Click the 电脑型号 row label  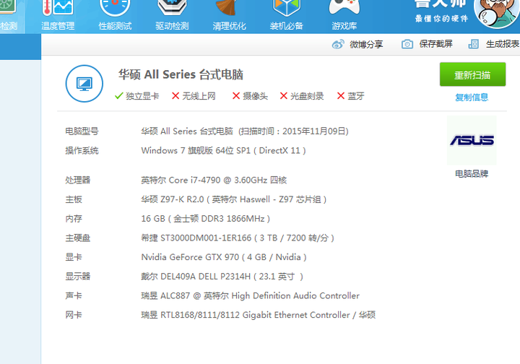(82, 131)
